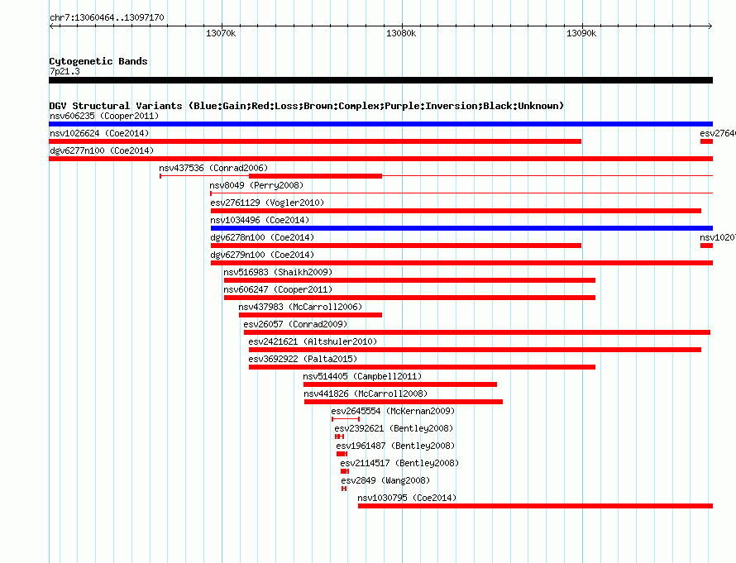This screenshot has height=563, width=736.
Task: Click the esv26057 (Conrad2009) label
Action: (295, 324)
